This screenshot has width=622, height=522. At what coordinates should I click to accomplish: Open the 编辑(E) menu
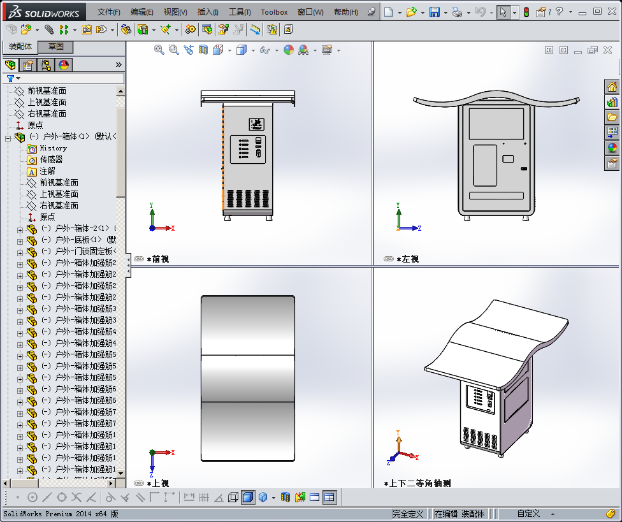tap(142, 12)
